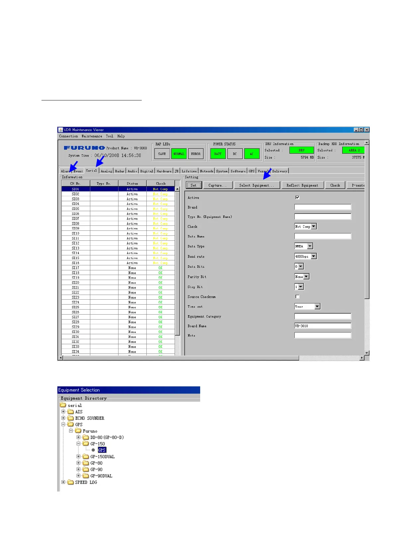Collapse the GP-150 tree node
Viewport: 395px width, 560px height.
click(78, 444)
